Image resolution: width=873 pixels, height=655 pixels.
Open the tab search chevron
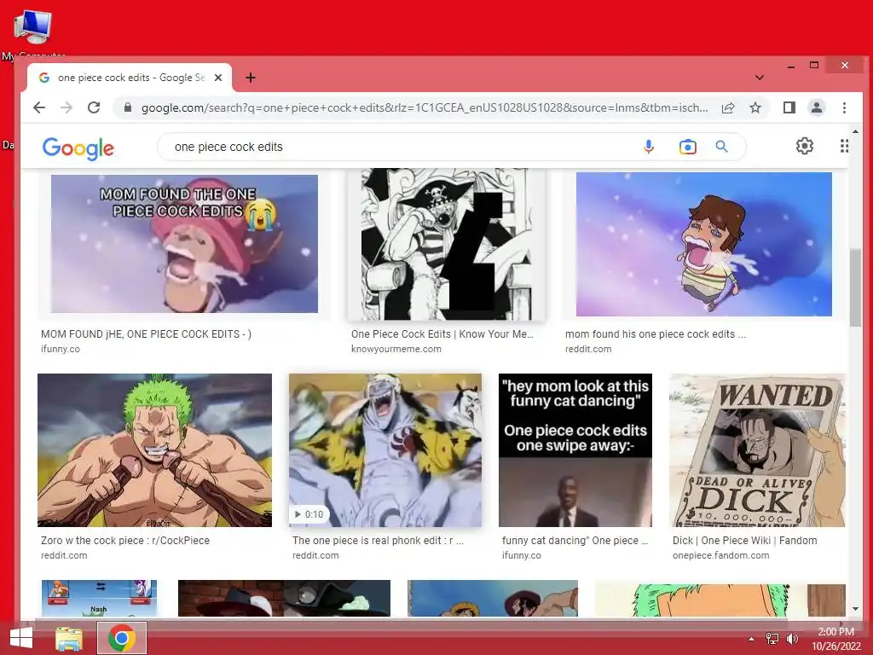pyautogui.click(x=760, y=78)
